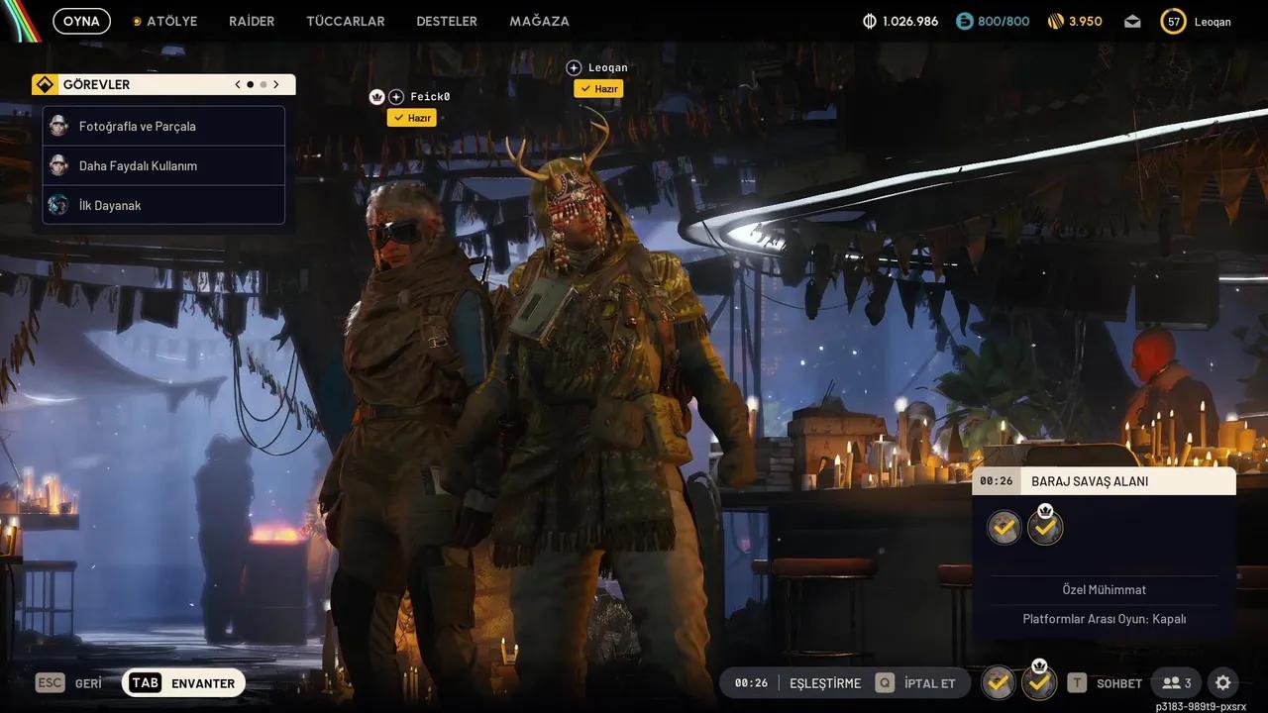The height and width of the screenshot is (713, 1268).
Task: Click the Platformlar Arası Oyun: Kapalı setting
Action: tap(1105, 618)
